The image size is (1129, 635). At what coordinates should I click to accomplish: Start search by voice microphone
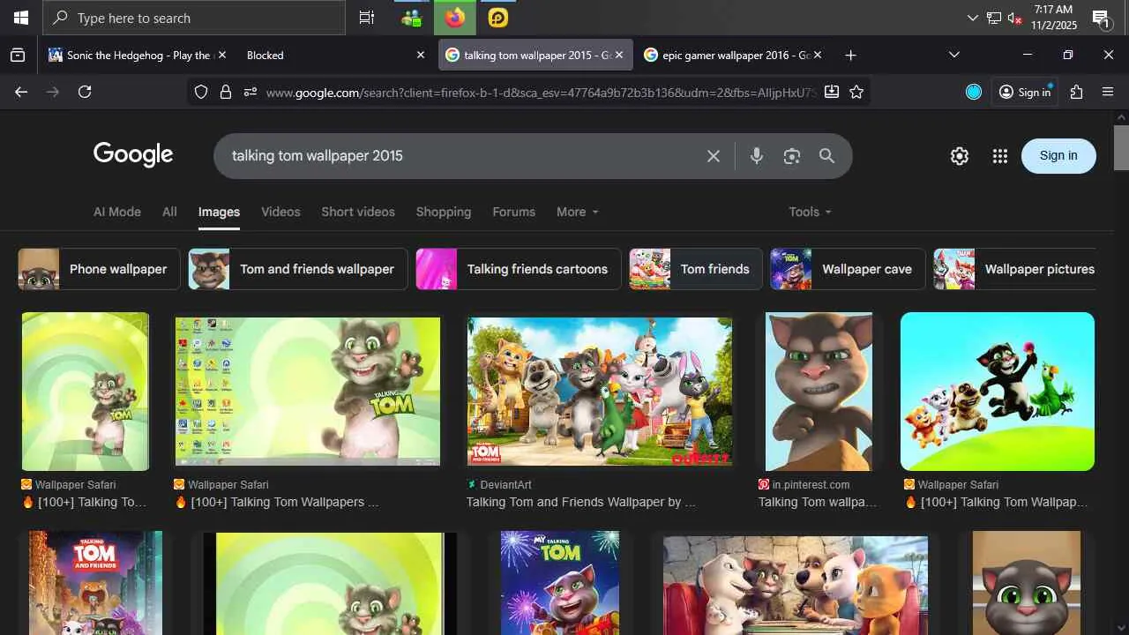(x=756, y=156)
